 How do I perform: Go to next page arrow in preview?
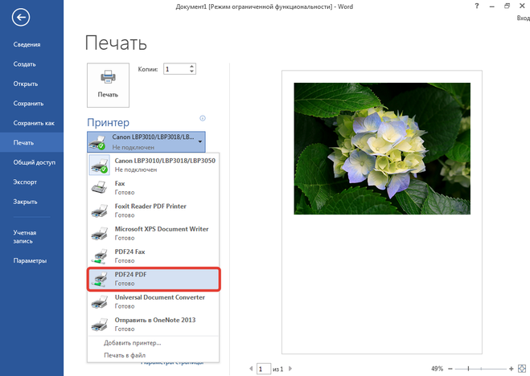tap(290, 369)
